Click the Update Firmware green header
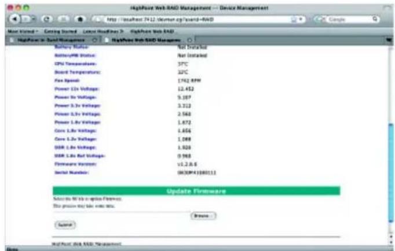395x251 pixels. (196, 191)
